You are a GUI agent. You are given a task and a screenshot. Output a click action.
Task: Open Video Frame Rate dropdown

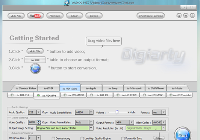(91, 122)
